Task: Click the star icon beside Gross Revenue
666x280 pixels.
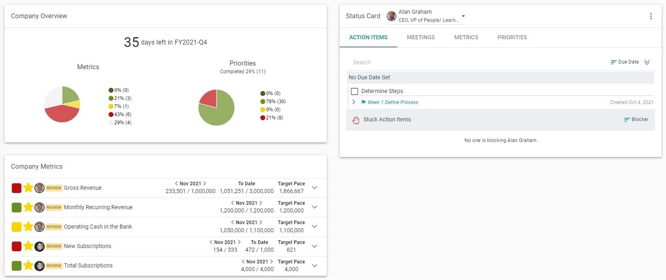Action: pyautogui.click(x=28, y=188)
